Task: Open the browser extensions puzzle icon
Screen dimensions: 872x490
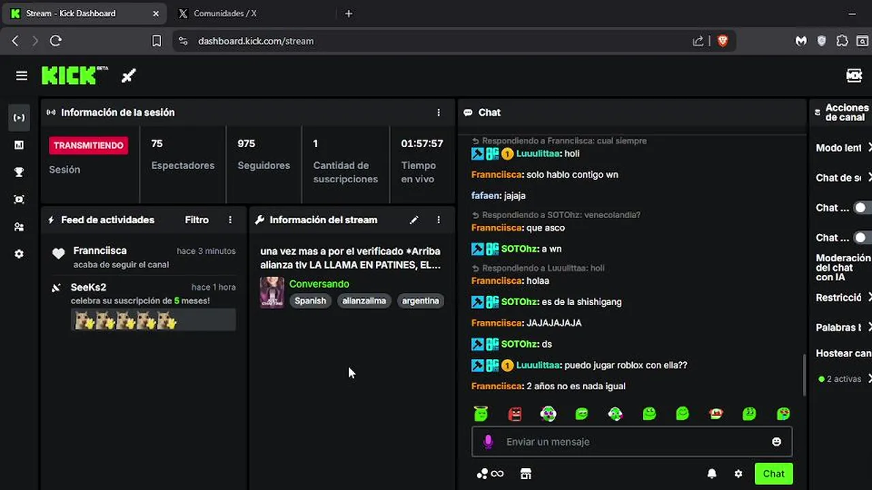Action: (842, 41)
